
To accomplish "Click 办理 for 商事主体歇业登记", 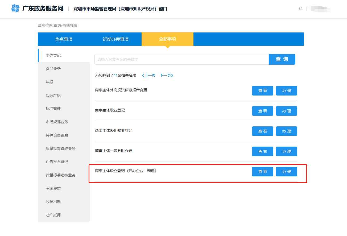I will coord(287,111).
